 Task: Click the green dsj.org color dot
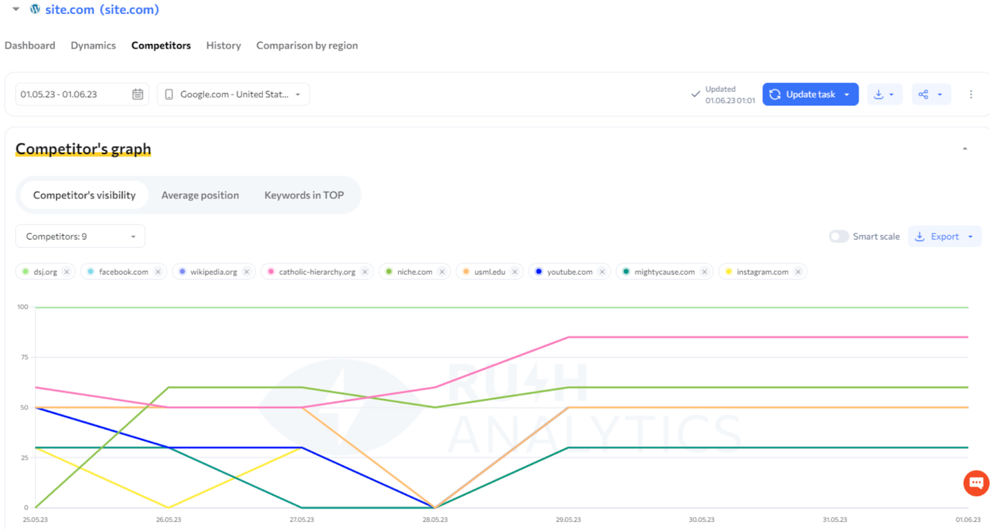coord(25,271)
